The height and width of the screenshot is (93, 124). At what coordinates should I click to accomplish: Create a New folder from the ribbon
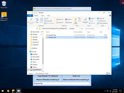76,21
